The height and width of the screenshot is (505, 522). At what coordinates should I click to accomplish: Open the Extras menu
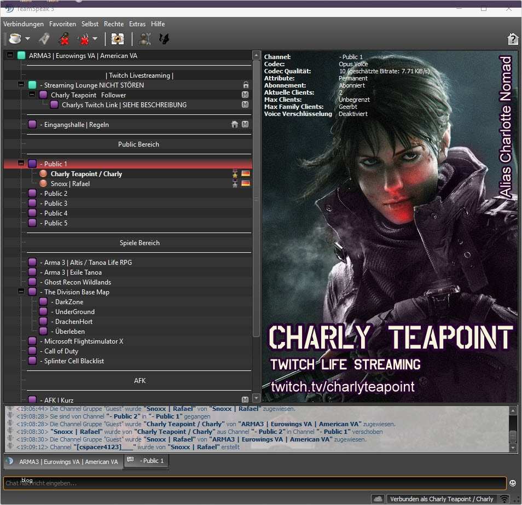(x=137, y=24)
